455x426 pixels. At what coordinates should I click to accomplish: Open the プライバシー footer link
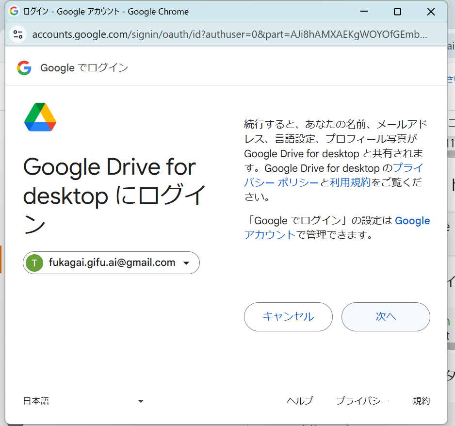(363, 401)
